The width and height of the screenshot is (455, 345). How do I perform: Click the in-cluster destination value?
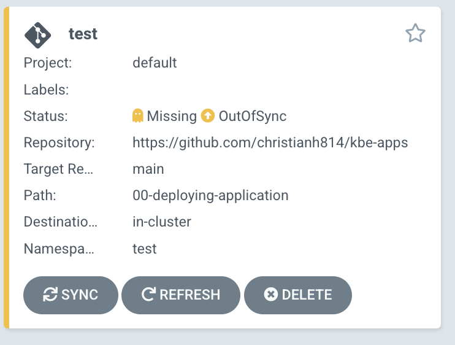(162, 222)
